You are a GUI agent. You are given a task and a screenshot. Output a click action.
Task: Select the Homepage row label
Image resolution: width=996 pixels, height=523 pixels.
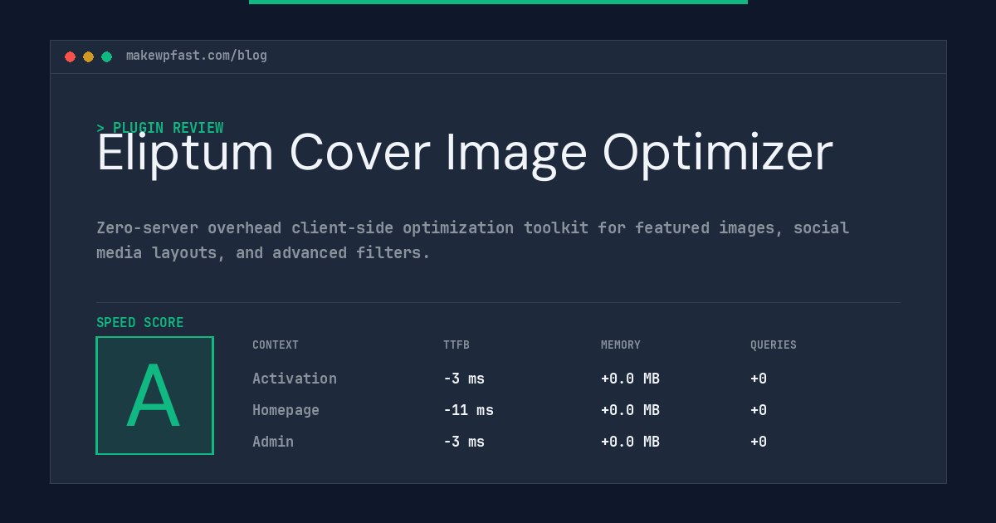pyautogui.click(x=286, y=410)
